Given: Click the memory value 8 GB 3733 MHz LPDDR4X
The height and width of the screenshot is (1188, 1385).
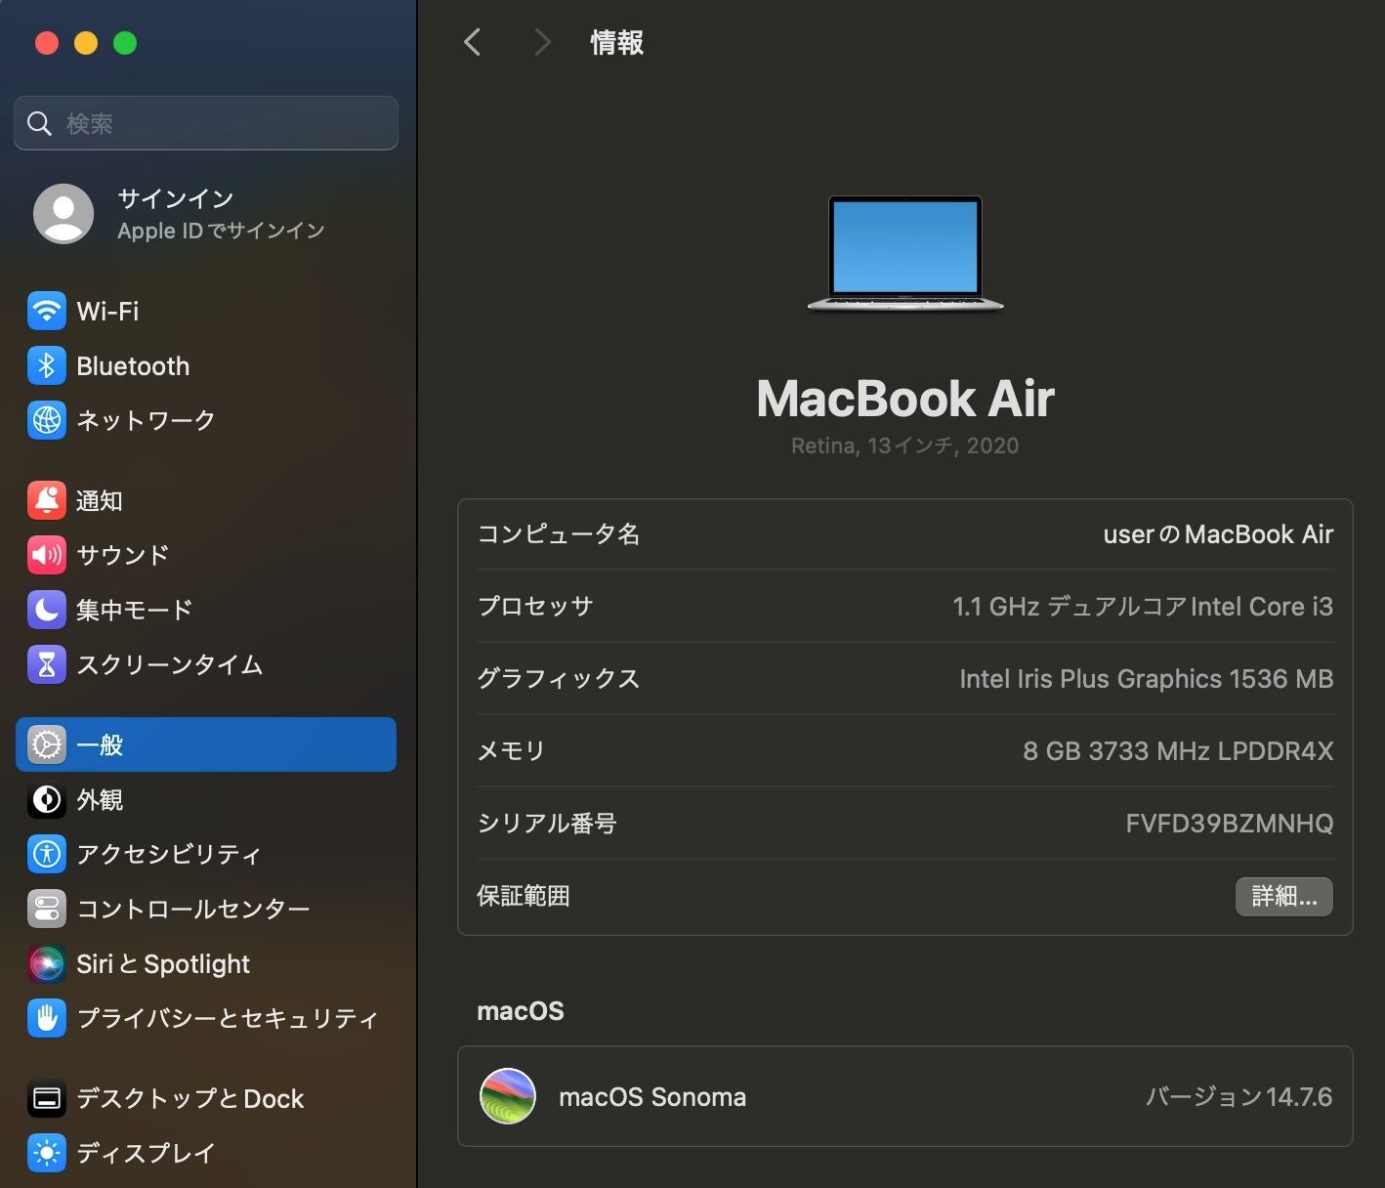Looking at the screenshot, I should pos(1178,751).
